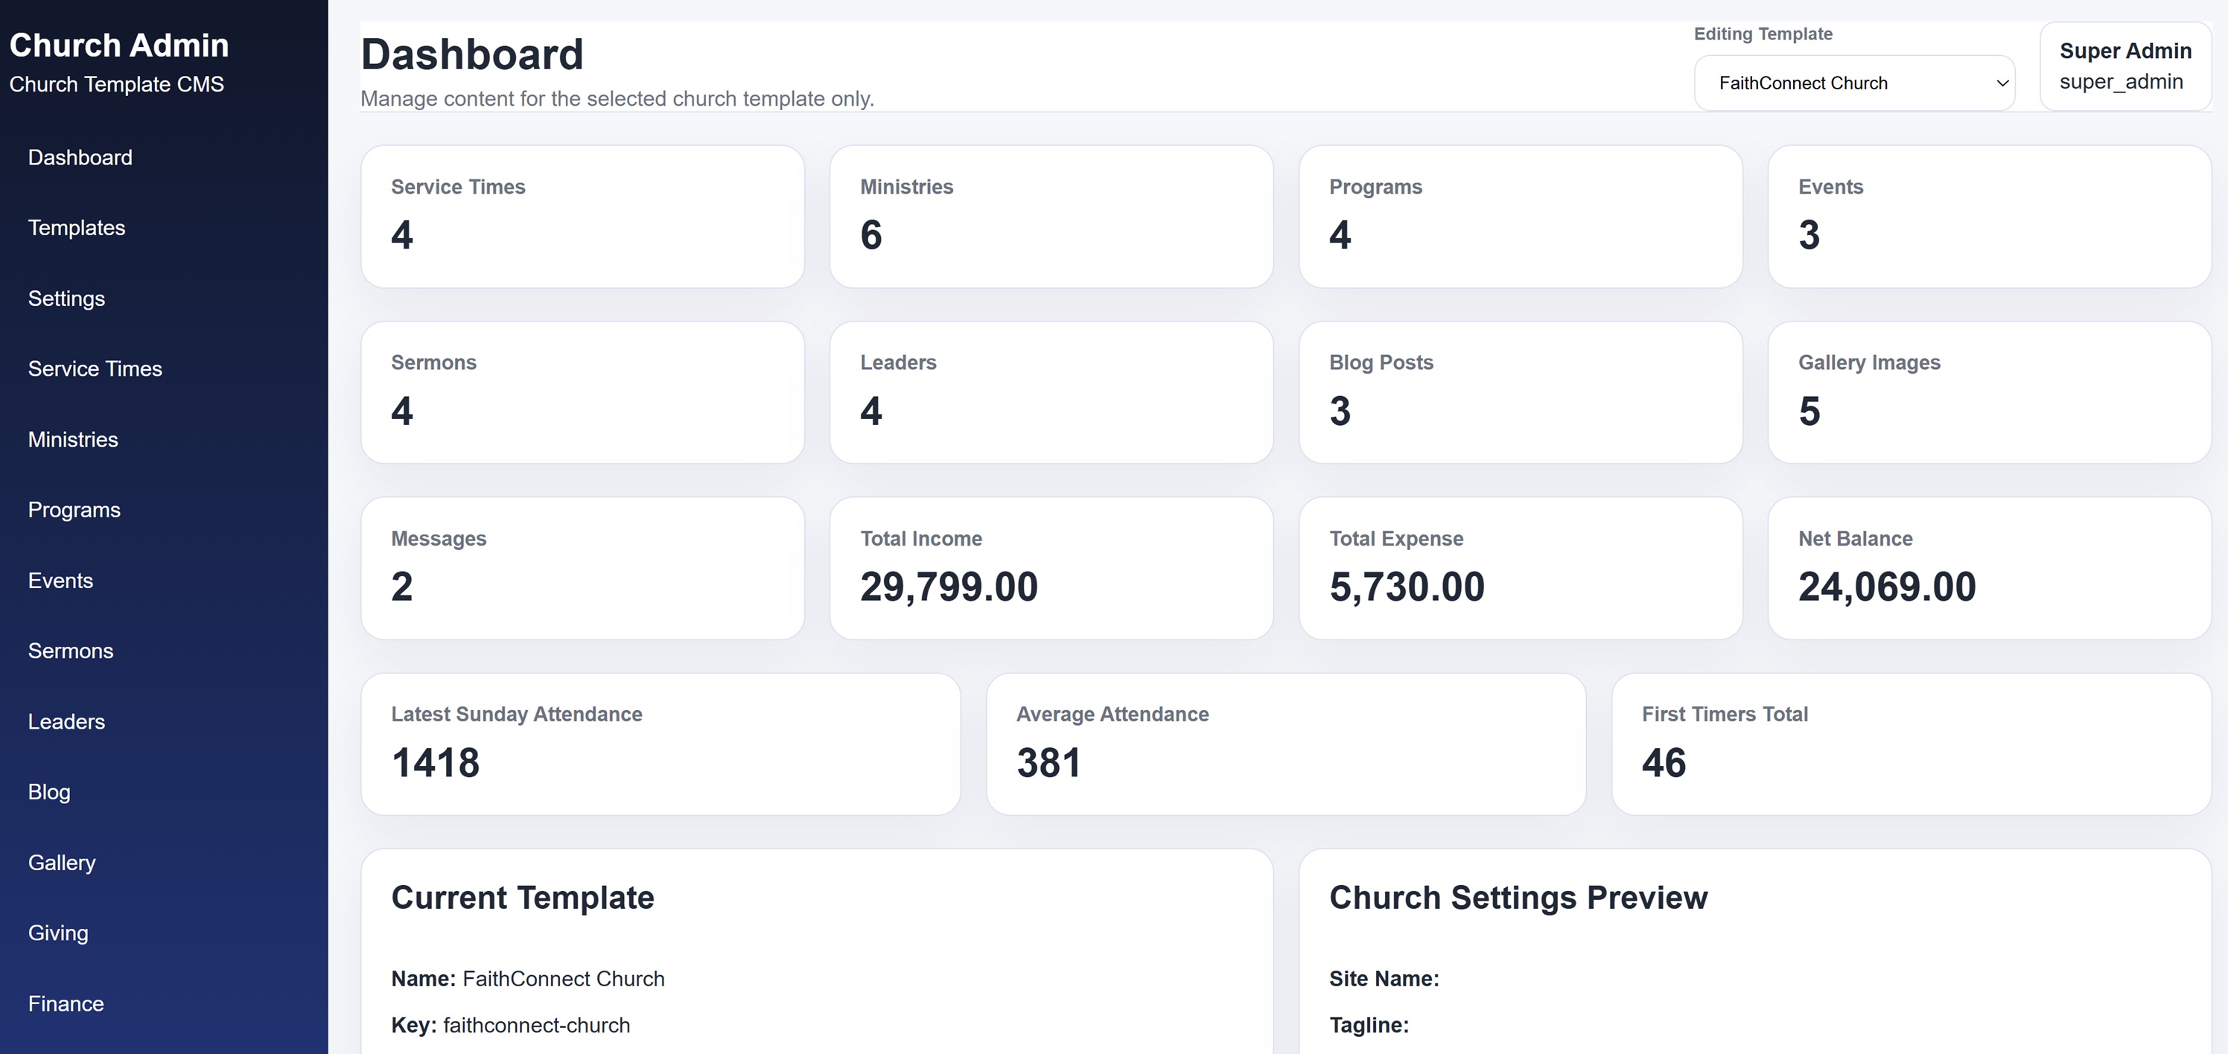The height and width of the screenshot is (1054, 2228).
Task: Open the Blog sidebar link
Action: 49,791
